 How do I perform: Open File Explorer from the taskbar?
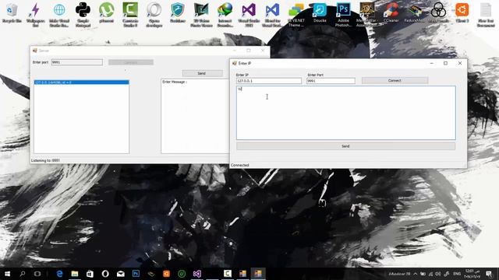tap(75, 274)
